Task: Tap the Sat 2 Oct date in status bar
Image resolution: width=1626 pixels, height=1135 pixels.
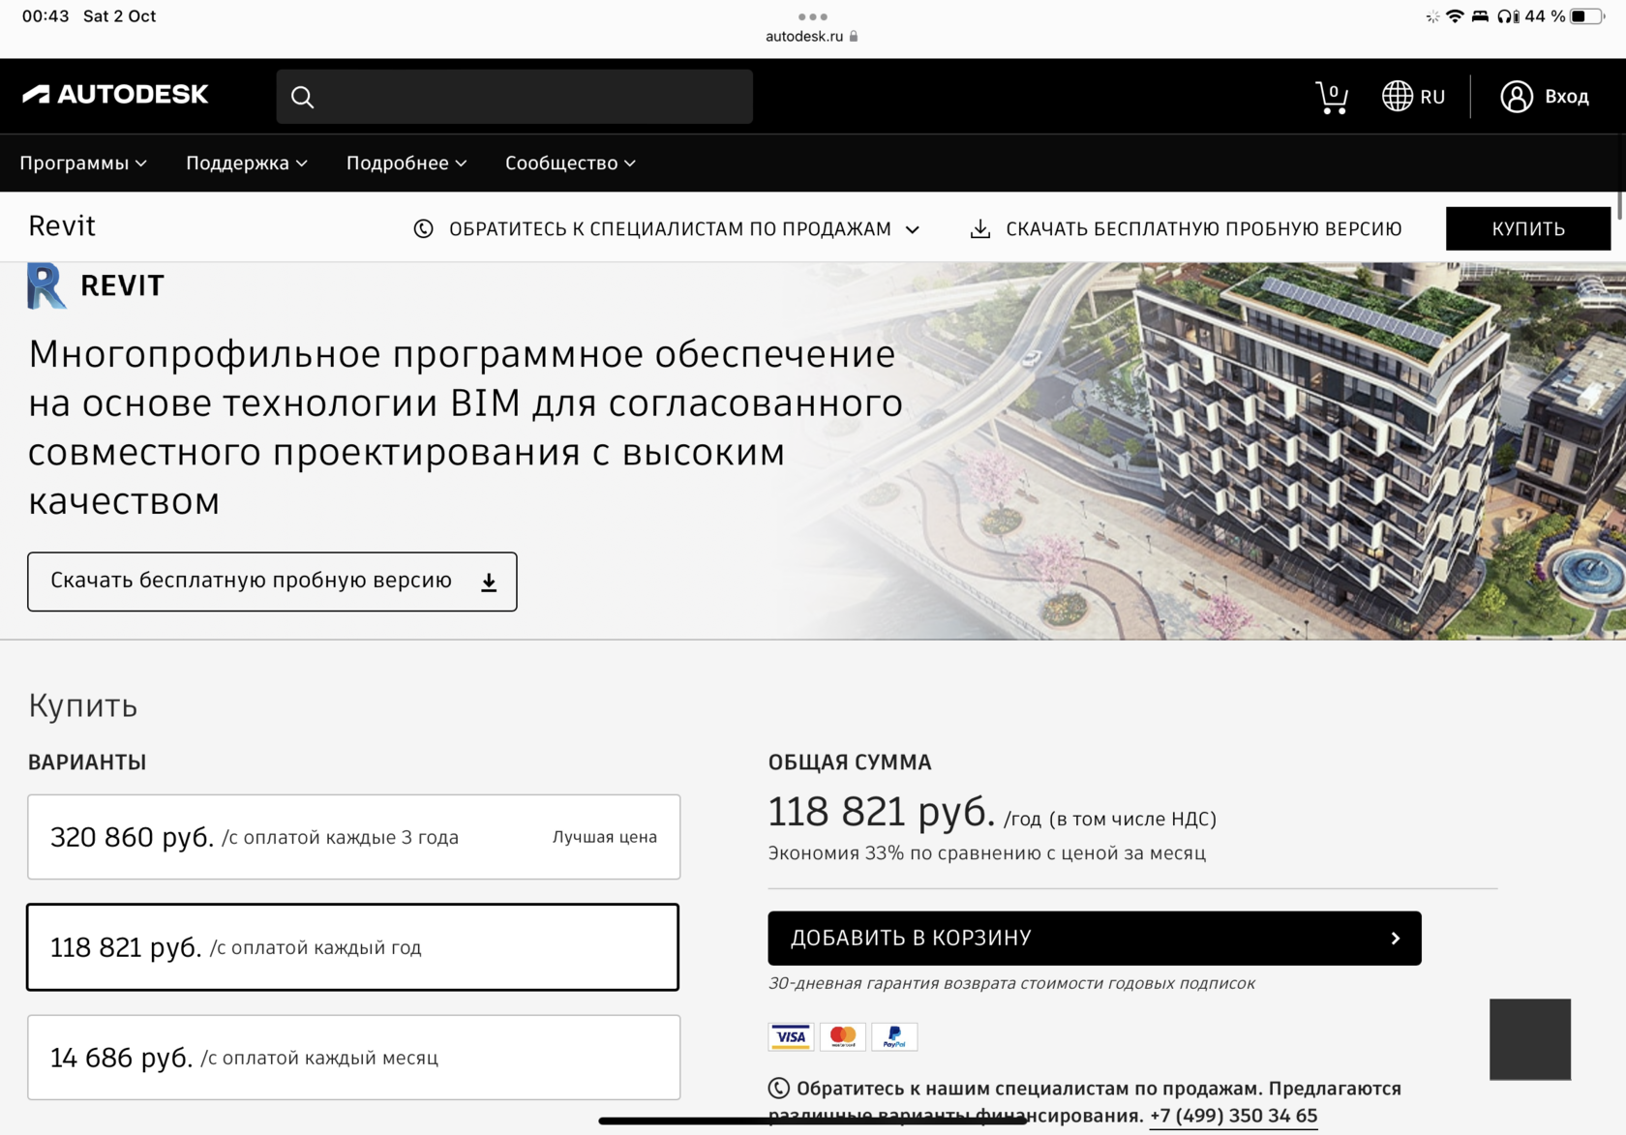Action: pyautogui.click(x=120, y=16)
